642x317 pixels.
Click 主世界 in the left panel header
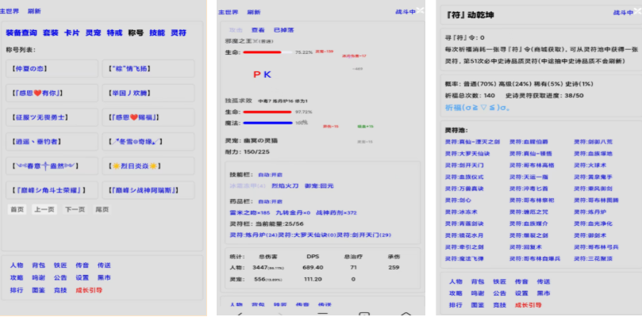9,12
